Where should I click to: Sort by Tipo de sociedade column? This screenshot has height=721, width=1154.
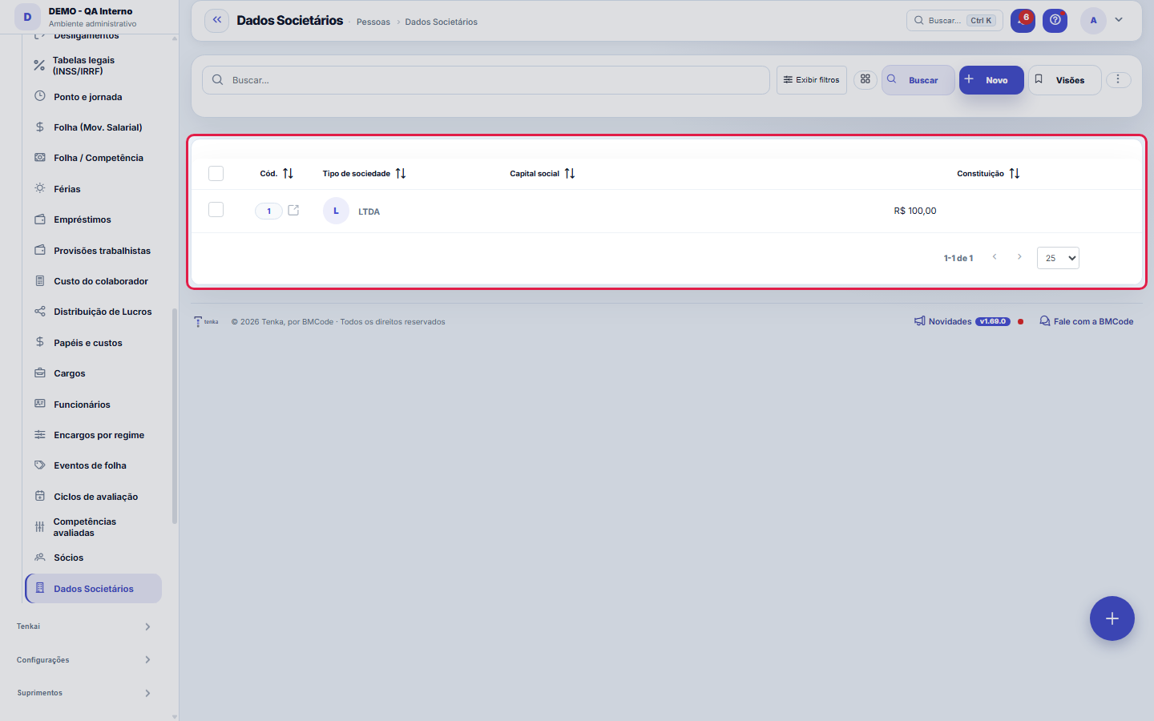[401, 173]
